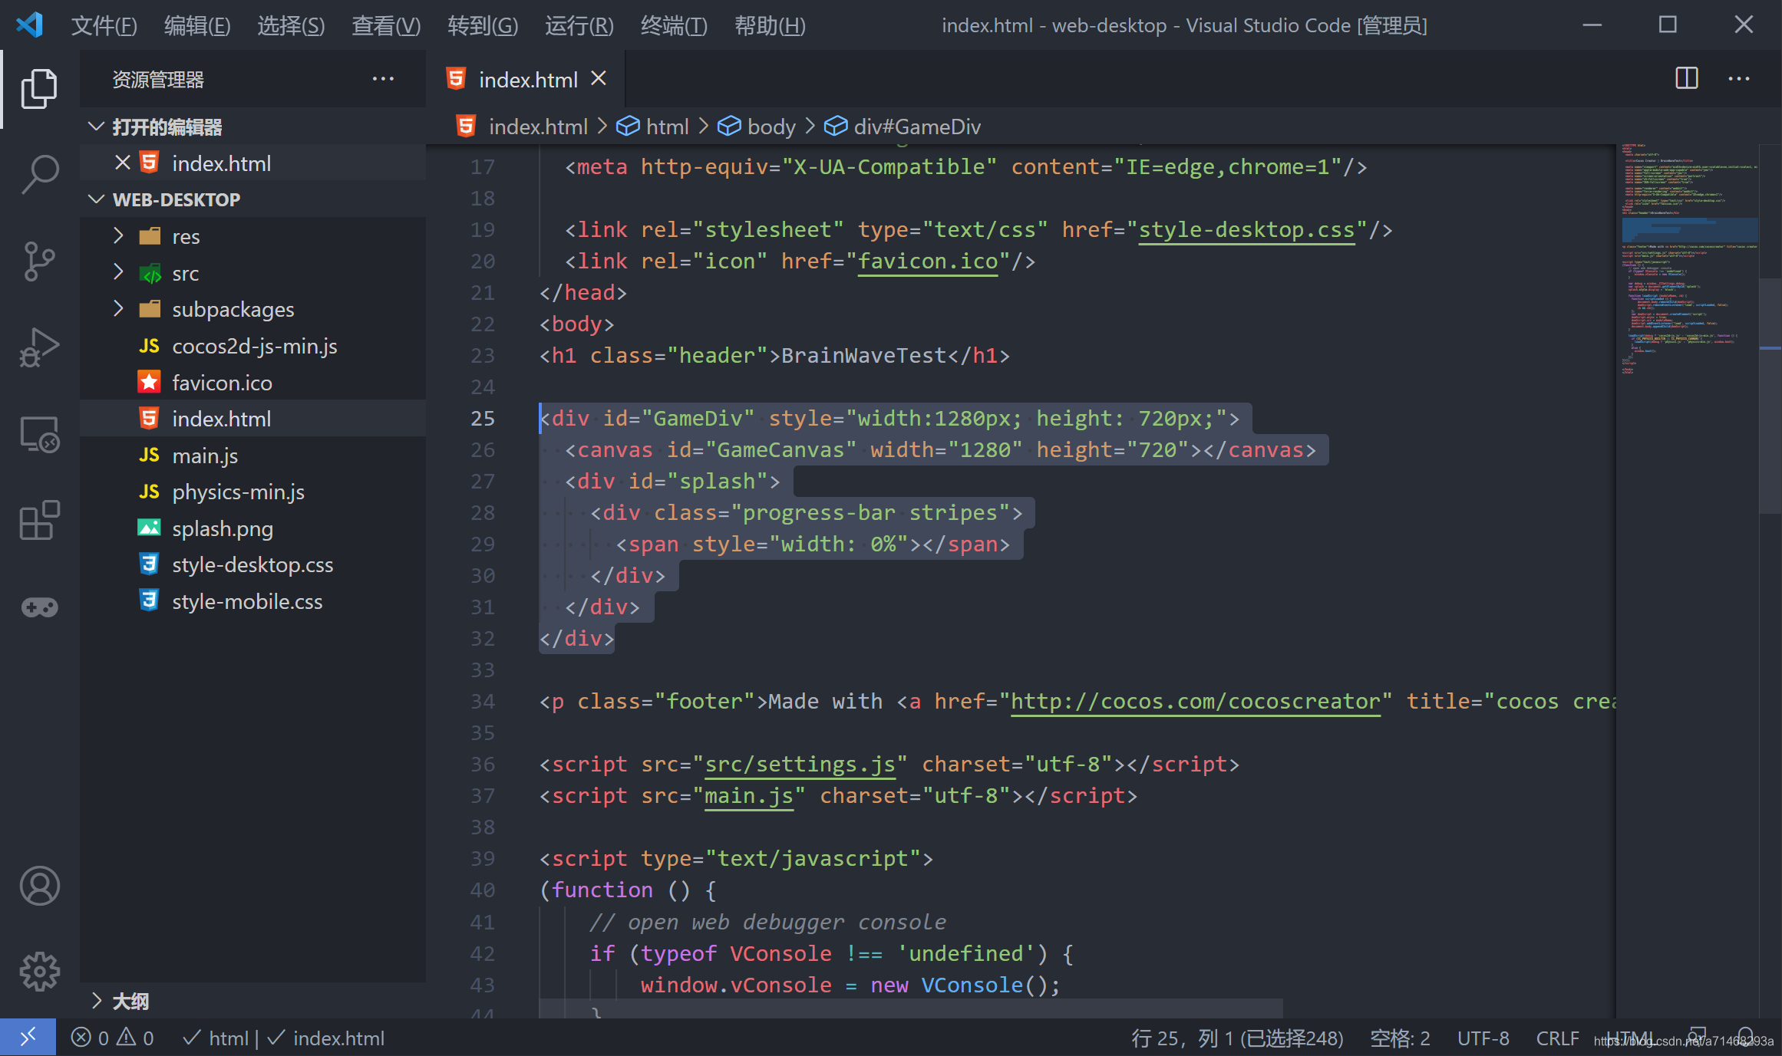Expand the subpackages folder
The height and width of the screenshot is (1056, 1782).
pos(233,309)
